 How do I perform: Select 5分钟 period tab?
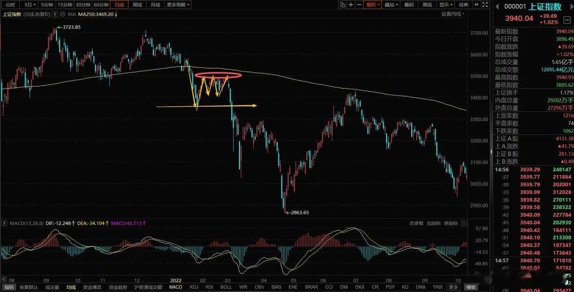click(x=47, y=5)
